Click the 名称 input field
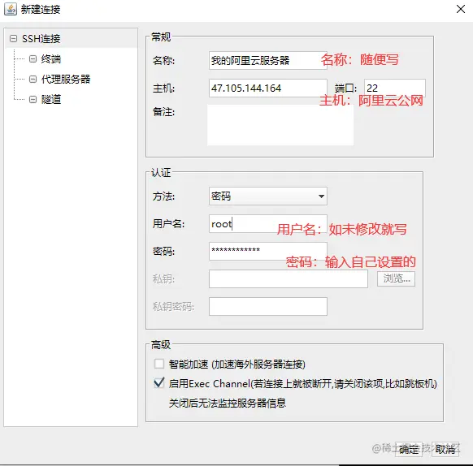 click(x=268, y=61)
